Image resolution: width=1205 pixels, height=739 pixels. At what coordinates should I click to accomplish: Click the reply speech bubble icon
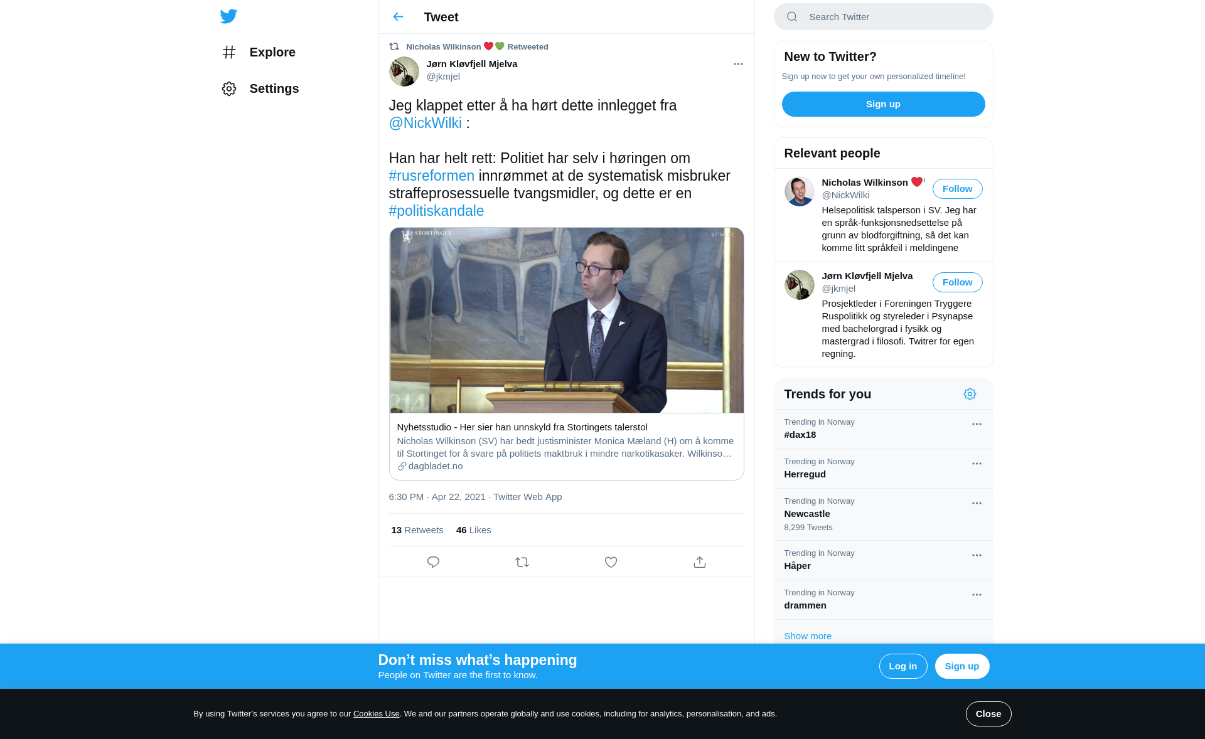tap(433, 562)
